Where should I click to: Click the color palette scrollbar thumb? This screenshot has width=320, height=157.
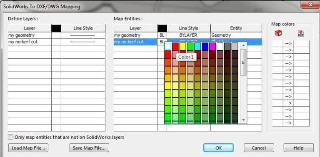click(243, 62)
